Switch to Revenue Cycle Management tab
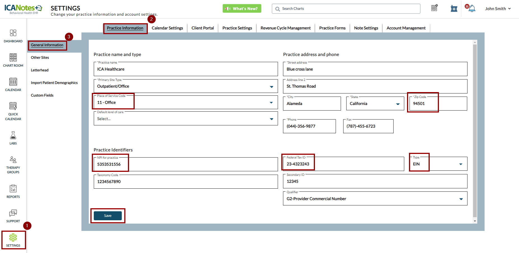 pos(285,28)
